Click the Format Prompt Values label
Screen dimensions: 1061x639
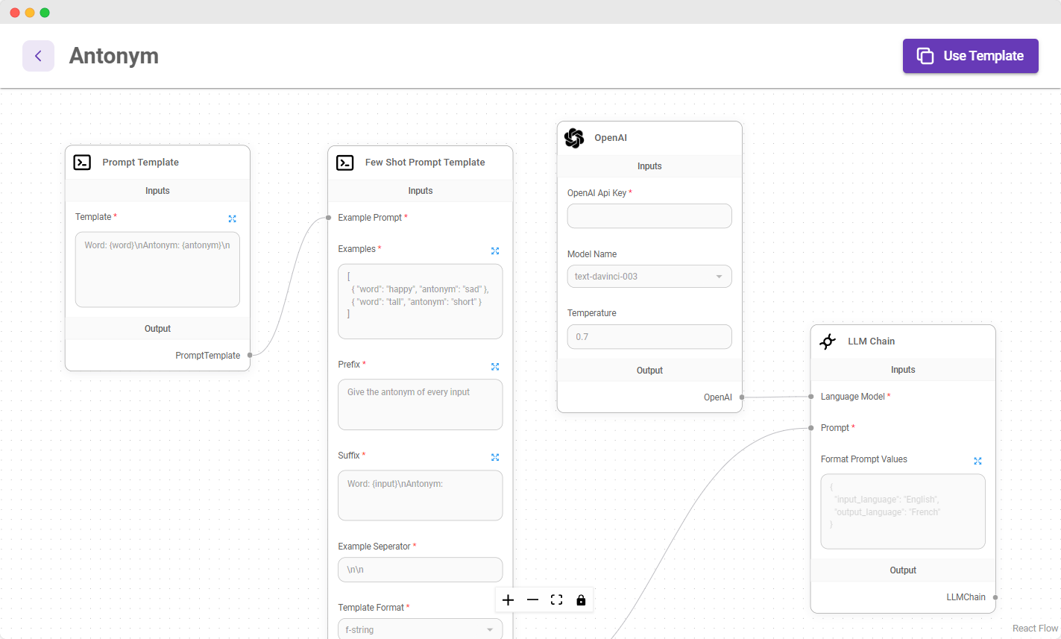tap(864, 459)
